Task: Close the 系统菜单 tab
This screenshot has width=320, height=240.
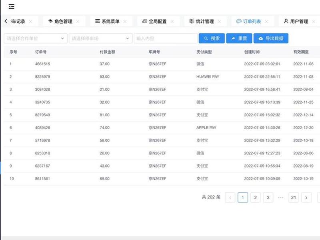Action: (x=125, y=22)
